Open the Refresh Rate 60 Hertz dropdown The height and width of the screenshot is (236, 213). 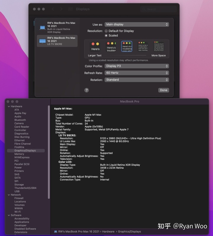pyautogui.click(x=137, y=73)
